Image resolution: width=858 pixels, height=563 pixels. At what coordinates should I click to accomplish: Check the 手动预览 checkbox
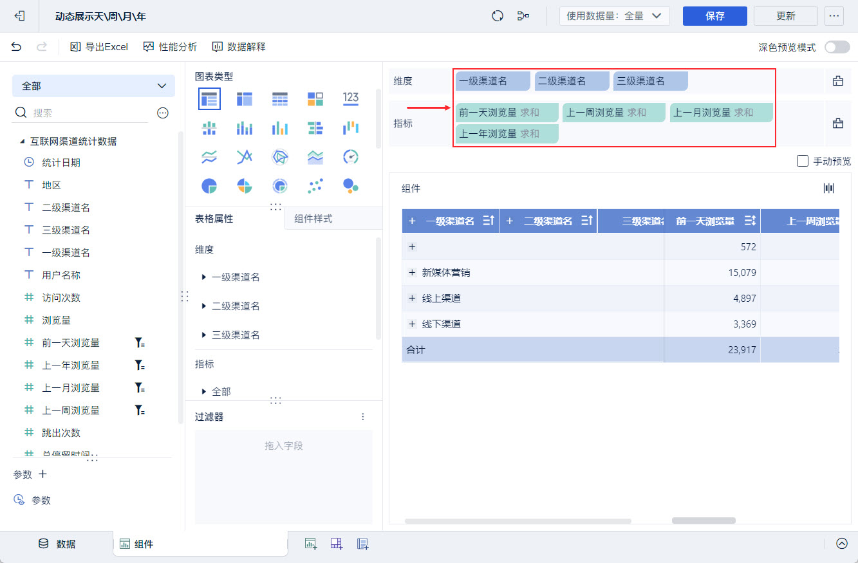(x=803, y=161)
